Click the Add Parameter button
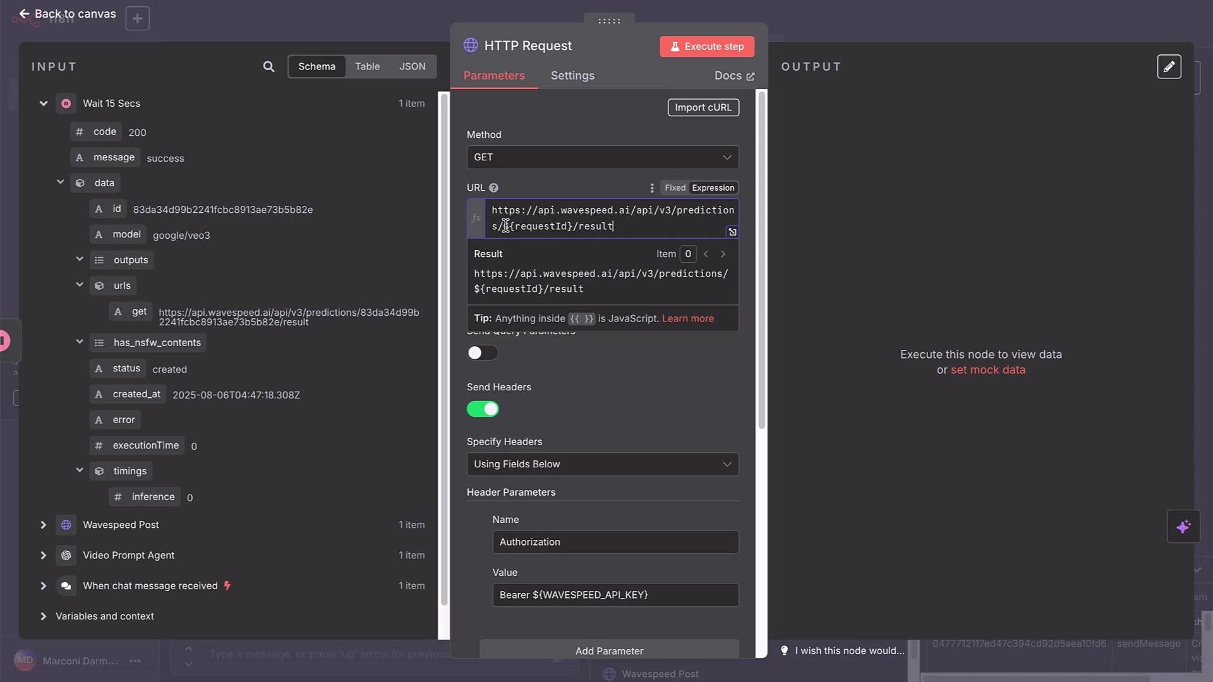1213x682 pixels. point(609,650)
